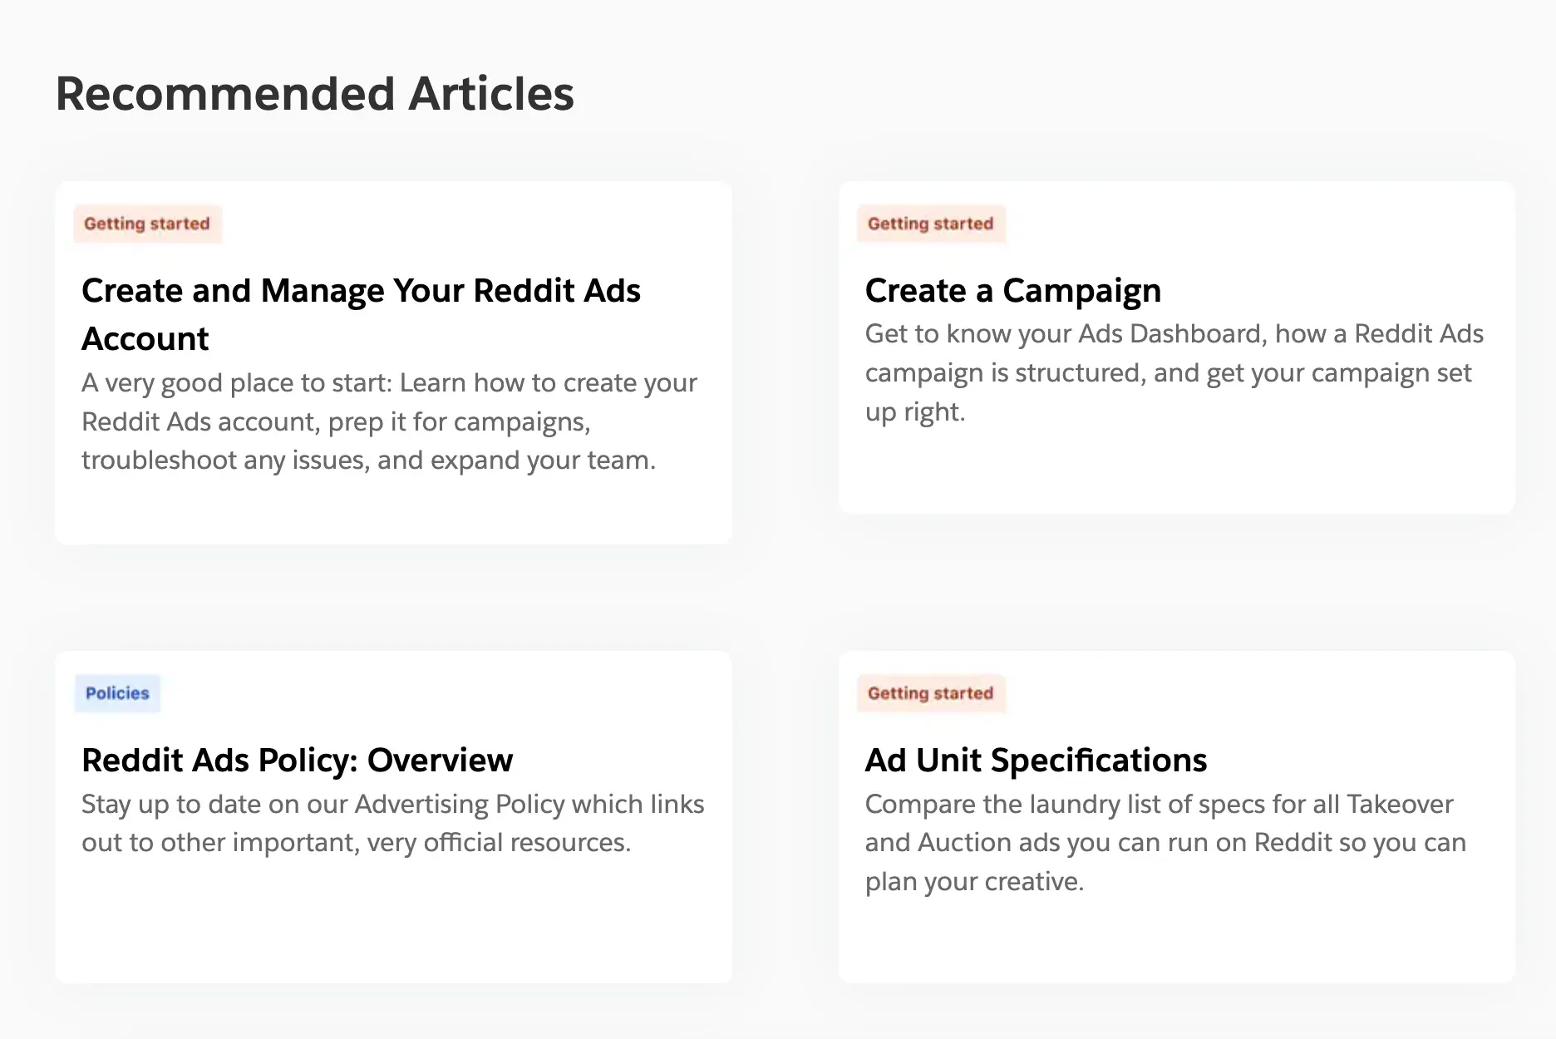The image size is (1556, 1039).
Task: Select Getting started tag above Create and Manage
Action: pos(147,224)
